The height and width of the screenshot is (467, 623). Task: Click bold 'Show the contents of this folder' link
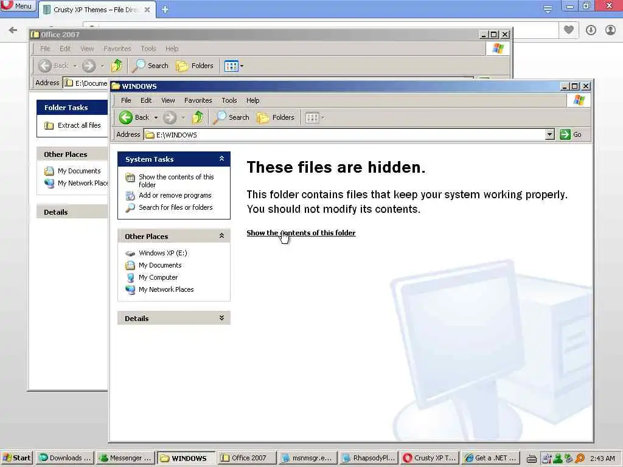(301, 233)
